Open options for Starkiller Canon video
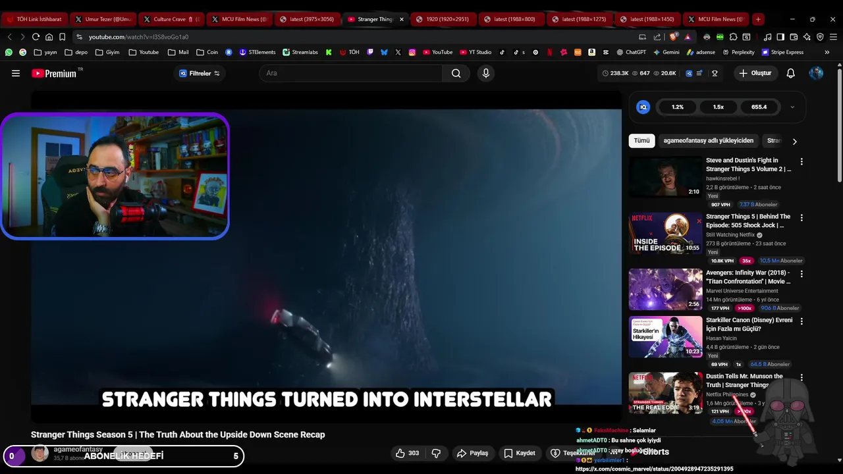843x474 pixels. pos(802,321)
